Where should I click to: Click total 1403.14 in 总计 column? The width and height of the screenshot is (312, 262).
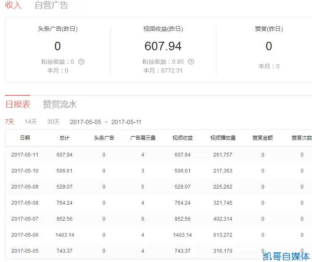(65, 235)
